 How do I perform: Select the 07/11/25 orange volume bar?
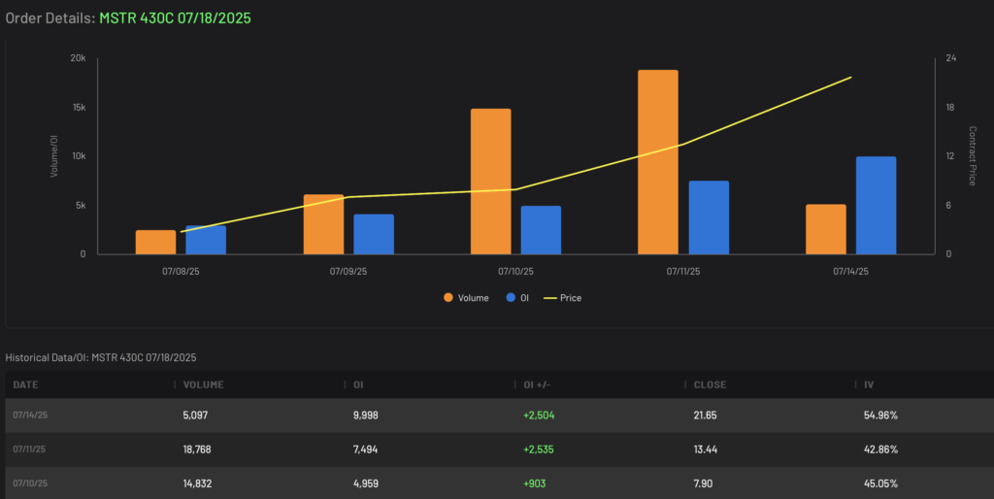tap(658, 162)
